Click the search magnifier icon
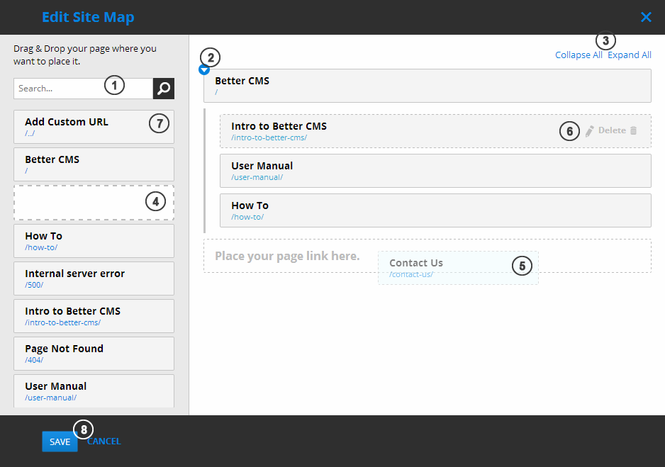Viewport: 665px width, 467px height. click(163, 88)
